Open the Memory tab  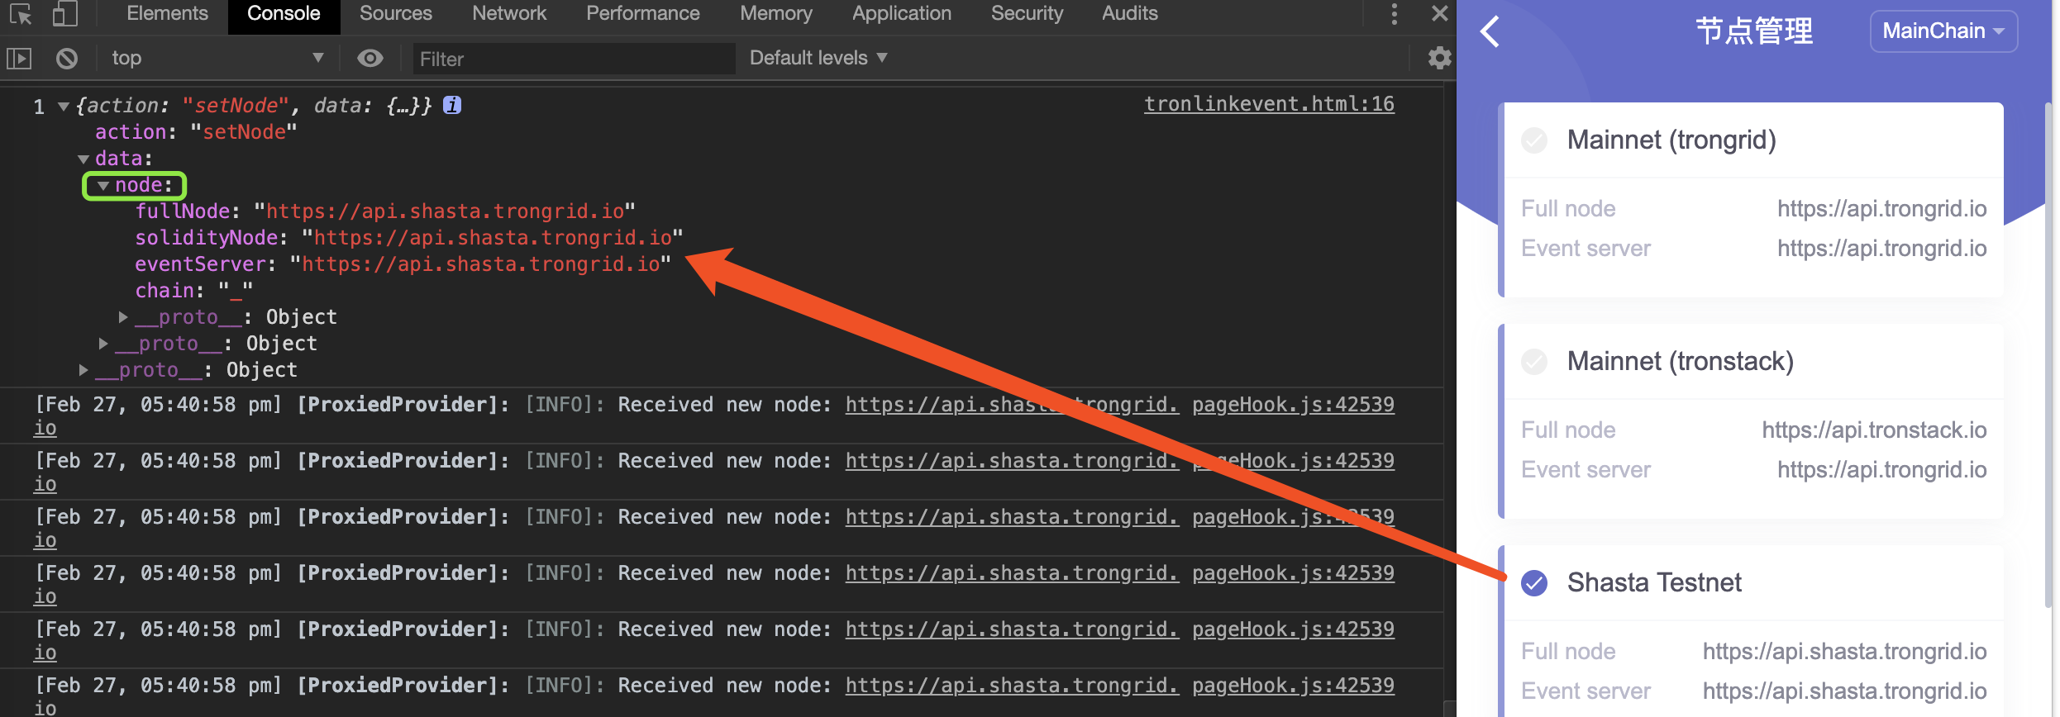click(776, 14)
